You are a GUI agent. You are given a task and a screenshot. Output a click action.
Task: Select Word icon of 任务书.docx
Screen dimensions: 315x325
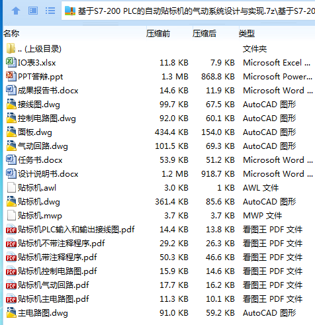(x=11, y=160)
